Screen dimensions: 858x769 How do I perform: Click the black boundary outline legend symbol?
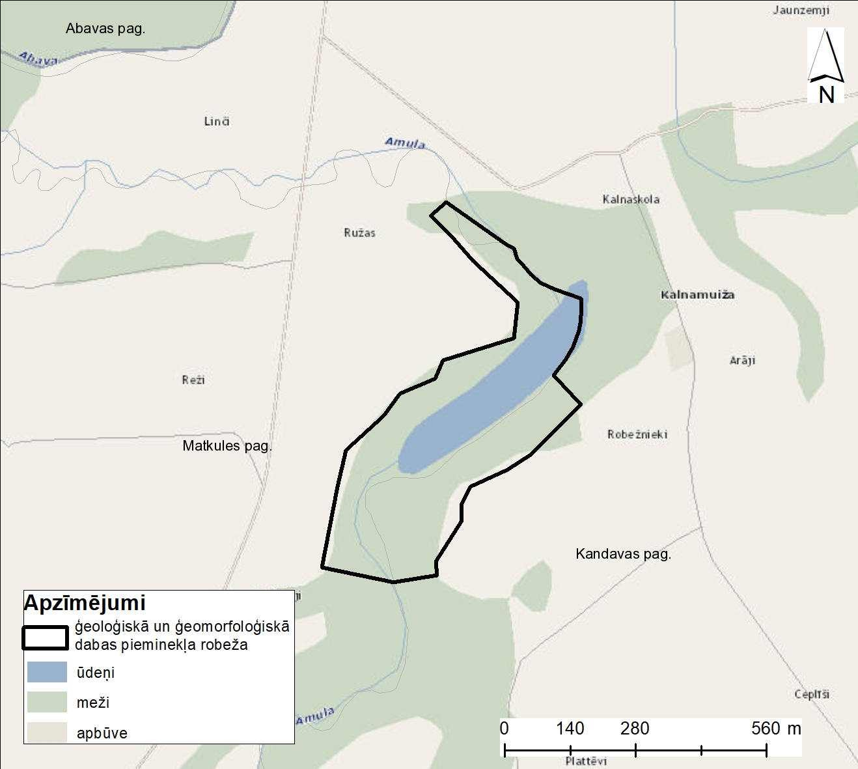(46, 638)
